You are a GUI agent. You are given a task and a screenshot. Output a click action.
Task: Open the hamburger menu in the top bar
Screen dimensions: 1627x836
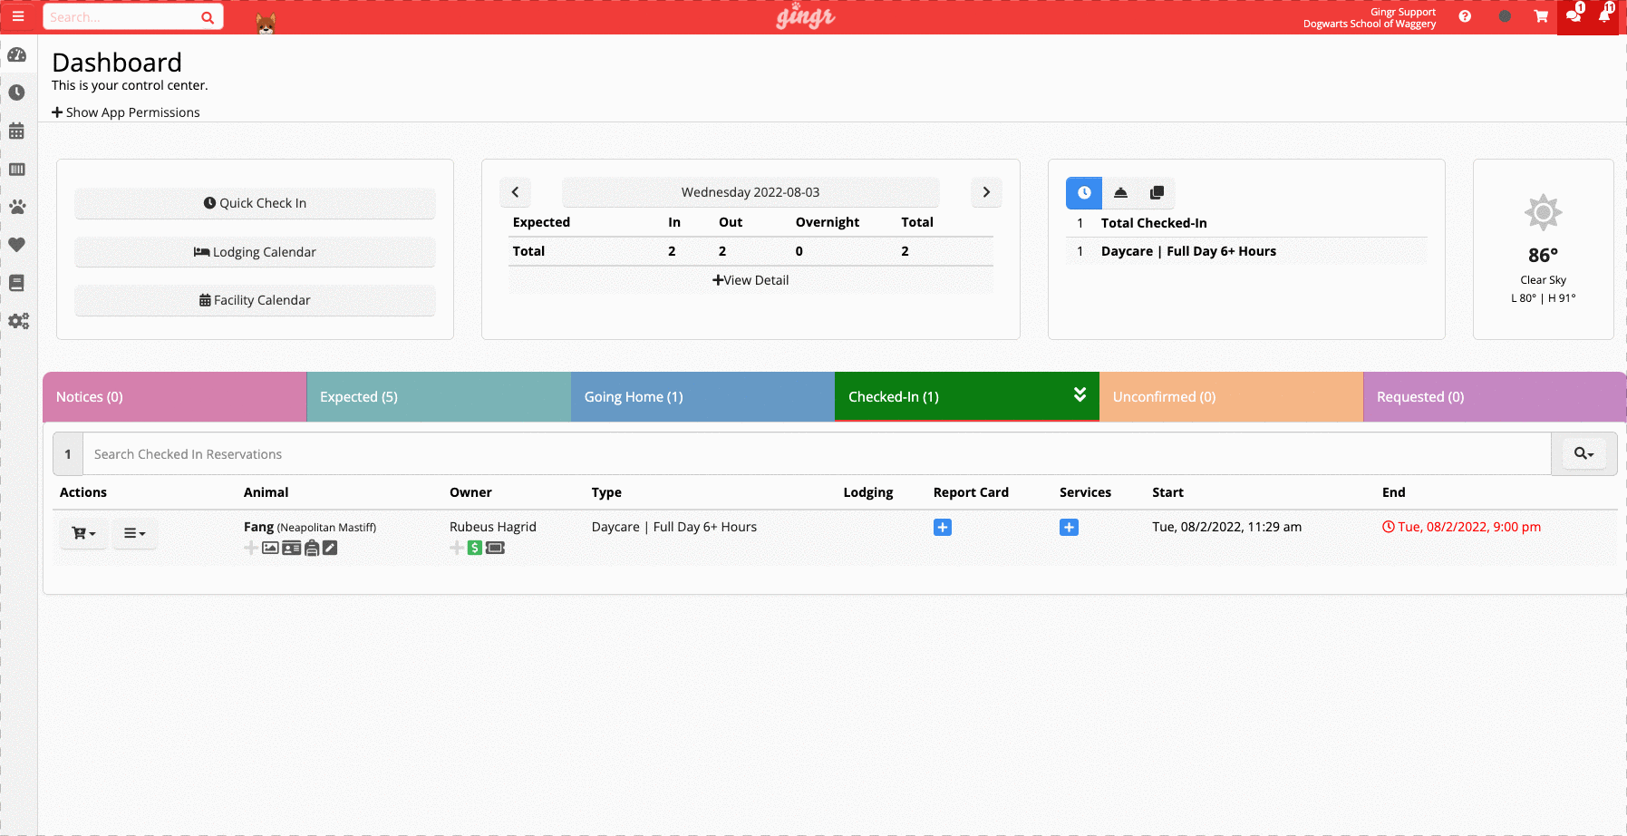[x=18, y=16]
